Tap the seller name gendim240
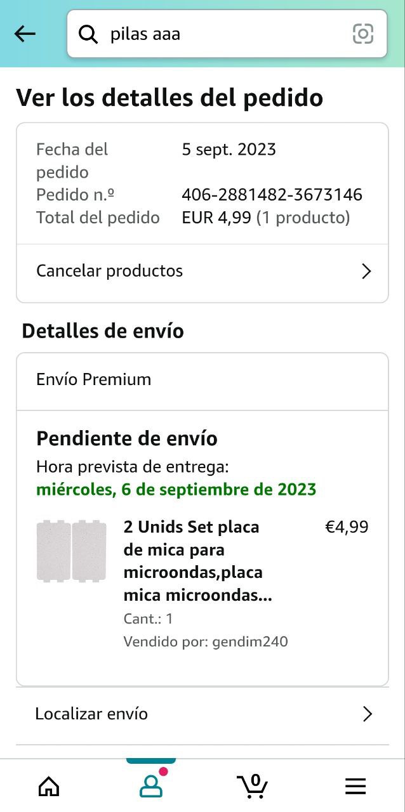405x812 pixels. pos(250,641)
